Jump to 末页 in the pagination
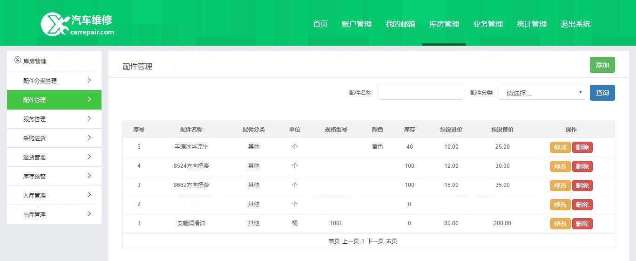Viewport: 636px width, 261px height. 392,241
